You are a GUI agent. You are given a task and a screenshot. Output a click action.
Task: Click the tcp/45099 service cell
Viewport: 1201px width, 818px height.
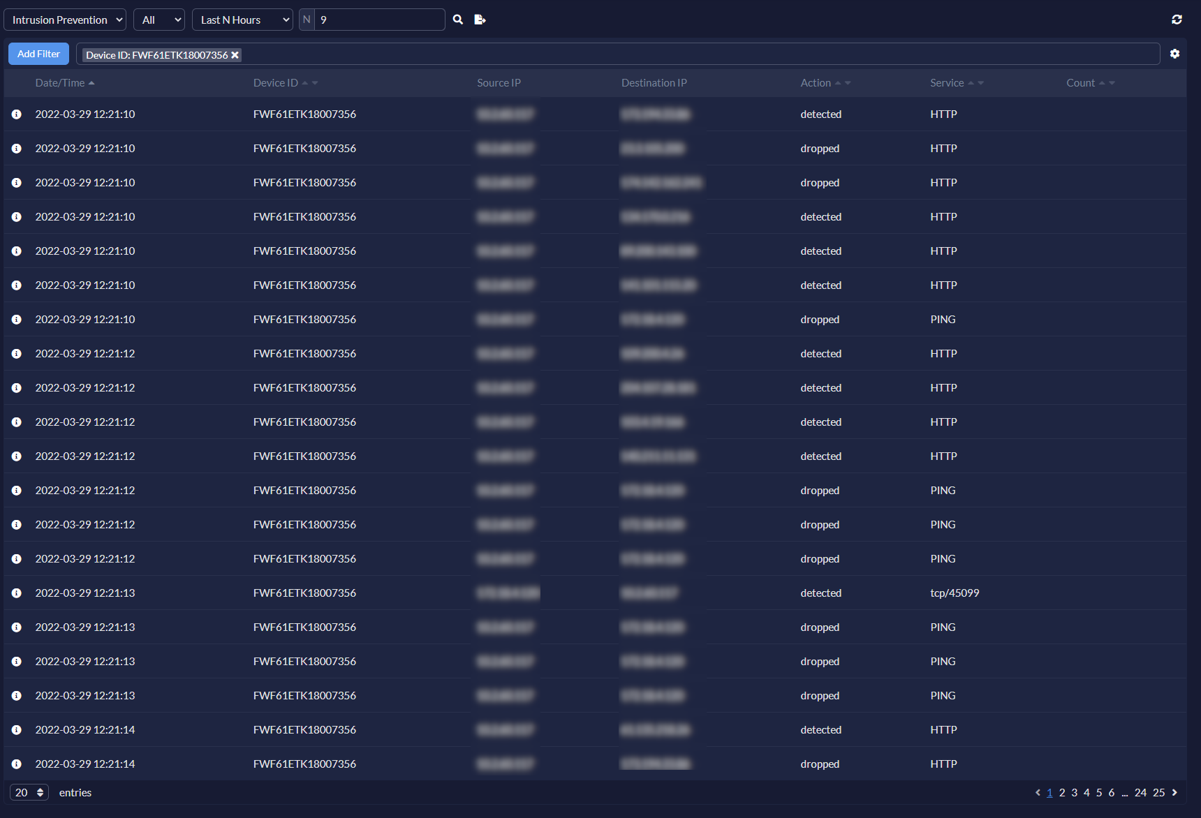pyautogui.click(x=955, y=593)
